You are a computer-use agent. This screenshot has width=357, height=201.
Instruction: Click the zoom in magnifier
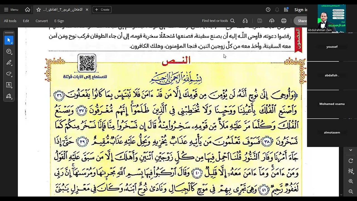(x=351, y=181)
